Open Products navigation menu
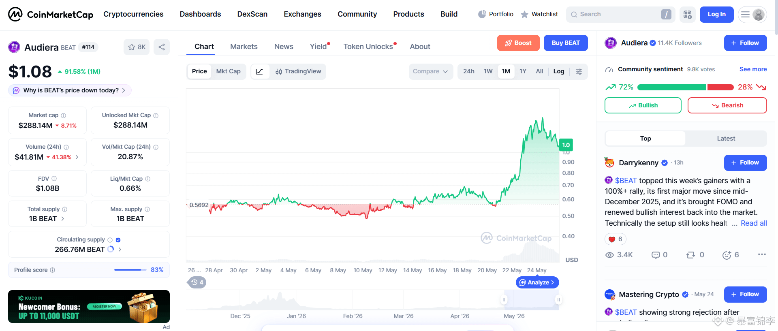 coord(408,14)
